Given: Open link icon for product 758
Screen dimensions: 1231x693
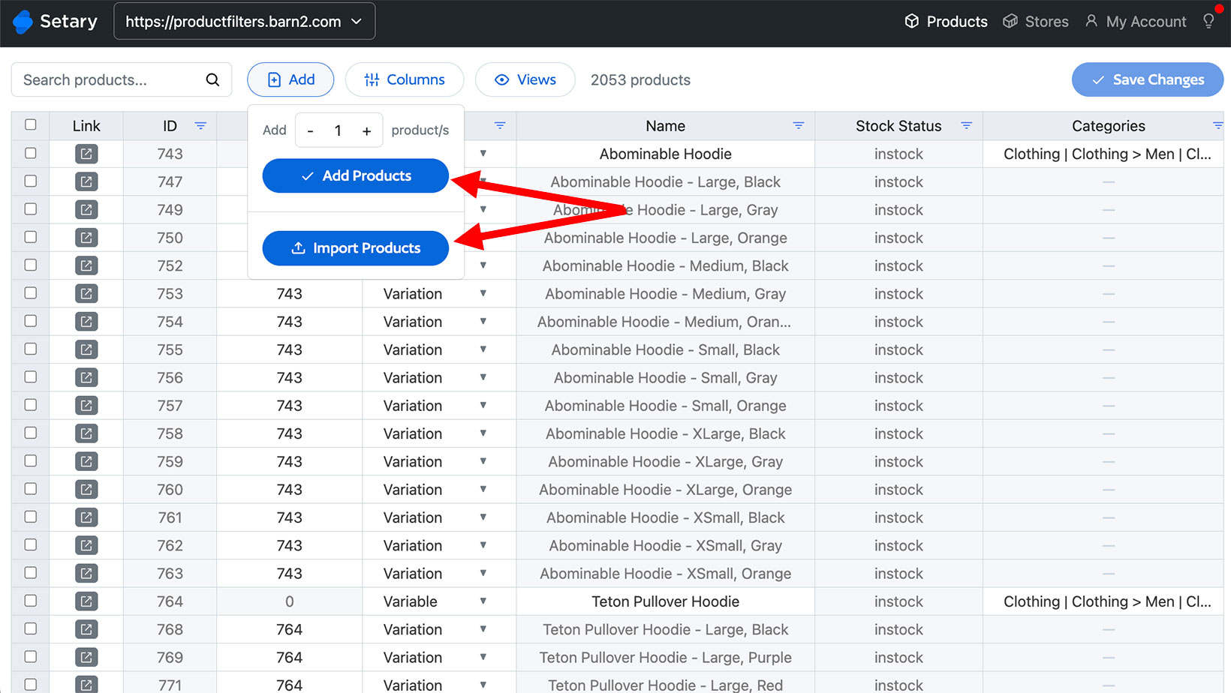Looking at the screenshot, I should (86, 433).
